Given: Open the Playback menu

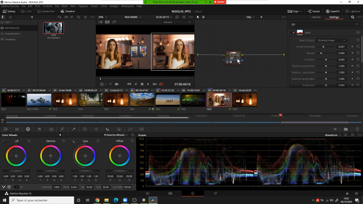Looking at the screenshot, I should coord(83,6).
